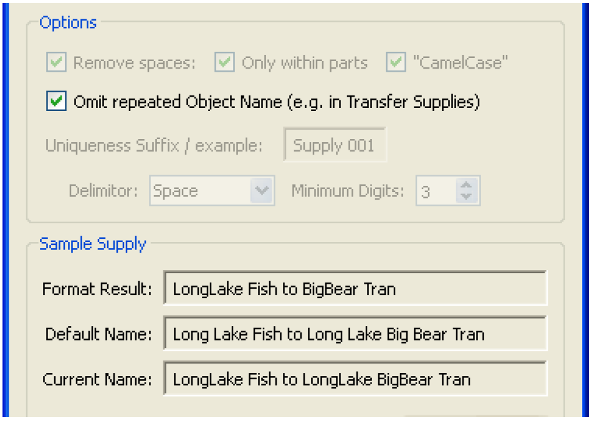Click the "Uniqueness Suffix / example:" label
Image resolution: width=592 pixels, height=434 pixels.
tap(153, 146)
